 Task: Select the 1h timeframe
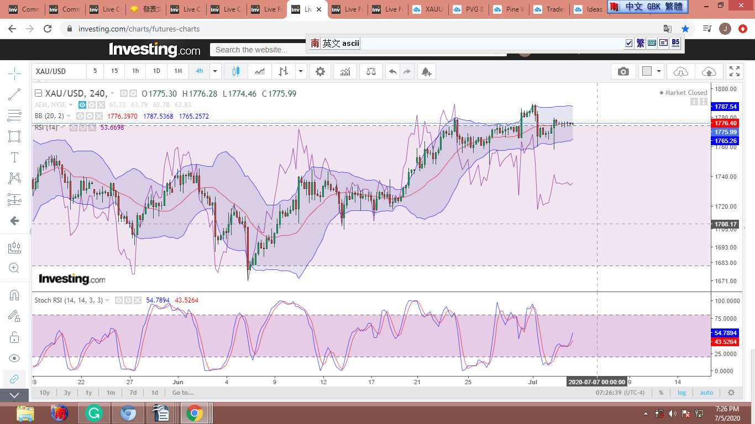click(135, 71)
